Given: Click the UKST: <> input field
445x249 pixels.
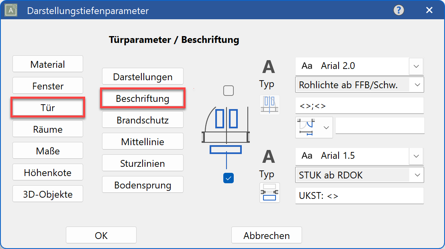Looking at the screenshot, I should pyautogui.click(x=359, y=196).
